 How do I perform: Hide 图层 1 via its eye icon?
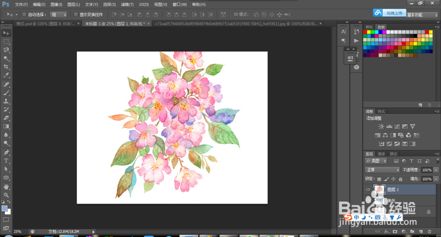(x=368, y=190)
